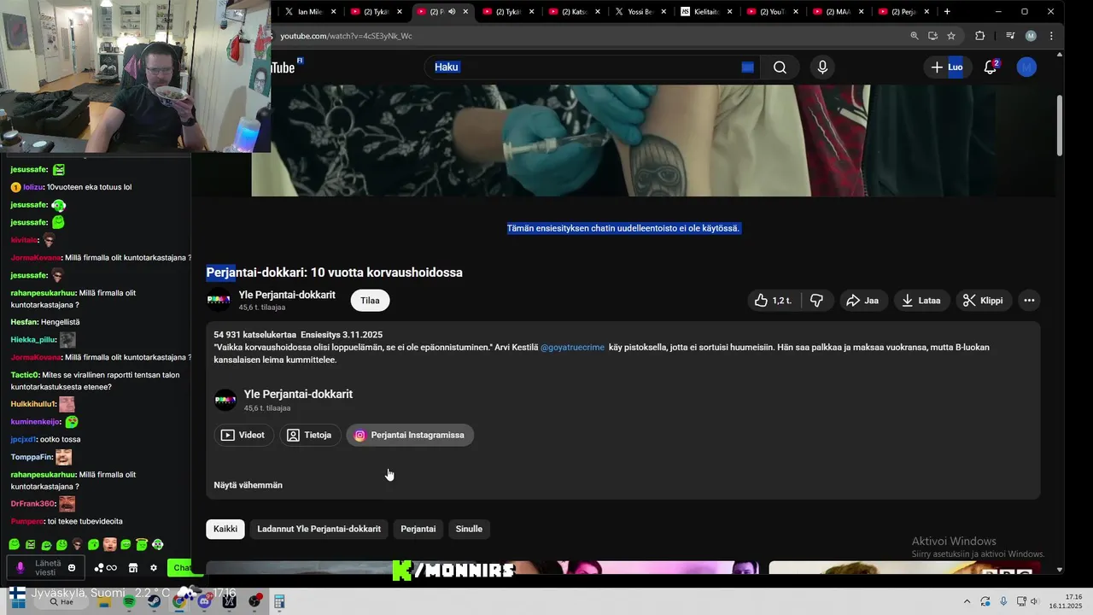The image size is (1093, 615).
Task: Open the Chrome profile M avatar
Action: coord(1031,36)
